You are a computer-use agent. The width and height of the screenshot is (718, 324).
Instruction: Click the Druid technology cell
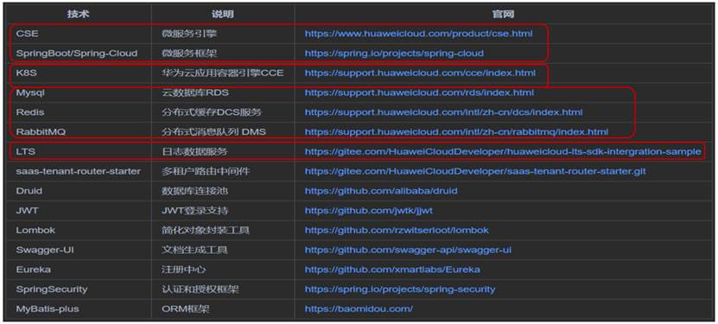coord(29,191)
